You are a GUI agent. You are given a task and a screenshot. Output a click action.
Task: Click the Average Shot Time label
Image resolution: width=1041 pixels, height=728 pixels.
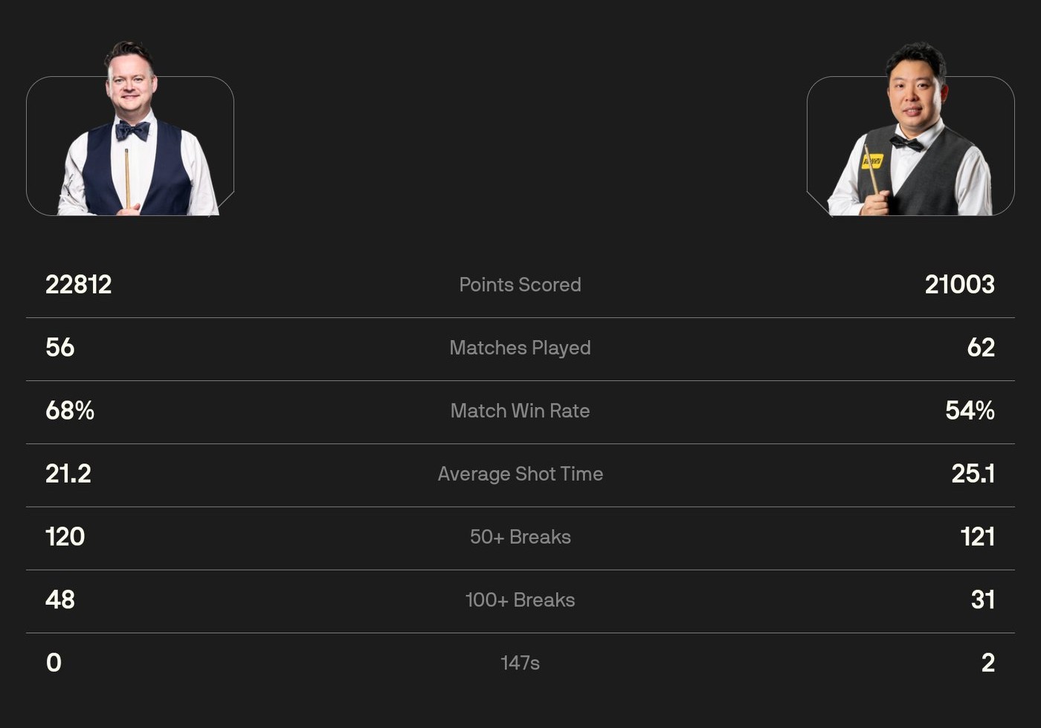tap(520, 474)
